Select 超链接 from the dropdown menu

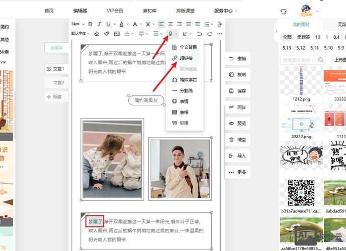click(x=186, y=58)
